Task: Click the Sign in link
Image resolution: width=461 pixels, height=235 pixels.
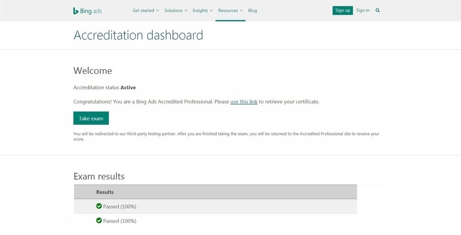Action: [x=363, y=10]
